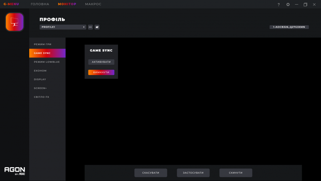This screenshot has height=181, width=321.
Task: Switch to the Головна tab
Action: click(40, 4)
